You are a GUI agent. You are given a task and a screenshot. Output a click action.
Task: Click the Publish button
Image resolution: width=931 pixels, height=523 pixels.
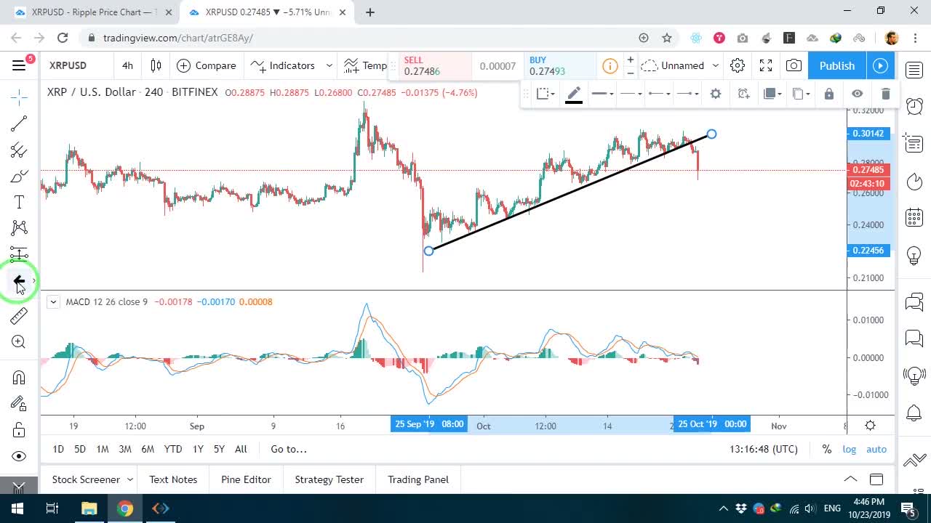coord(836,65)
